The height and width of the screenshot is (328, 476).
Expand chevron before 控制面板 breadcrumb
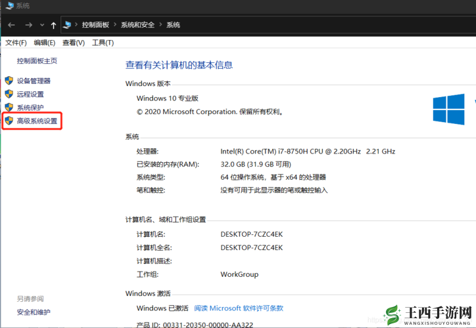[x=76, y=24]
